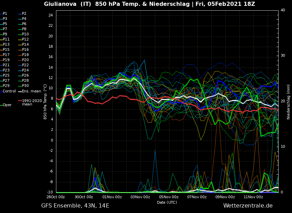
Task: Click the 850 hPa Temp. axis title
Action: [x=45, y=102]
